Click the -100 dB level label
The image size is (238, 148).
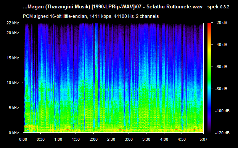pos(222,111)
